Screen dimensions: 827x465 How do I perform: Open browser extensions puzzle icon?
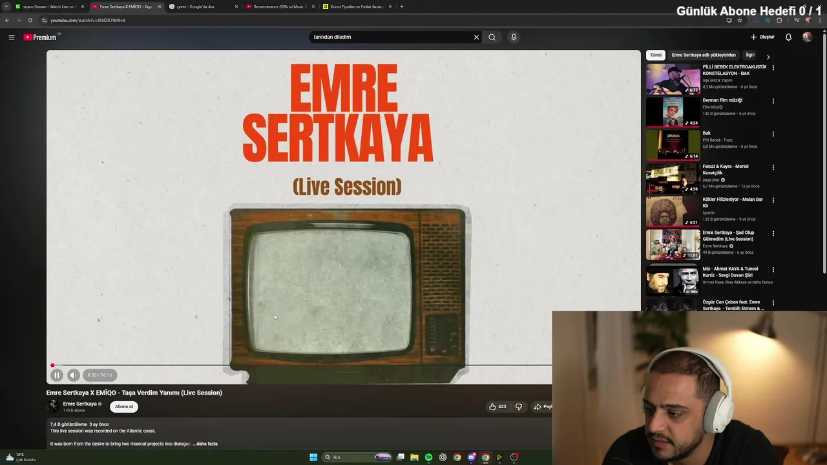(x=779, y=20)
